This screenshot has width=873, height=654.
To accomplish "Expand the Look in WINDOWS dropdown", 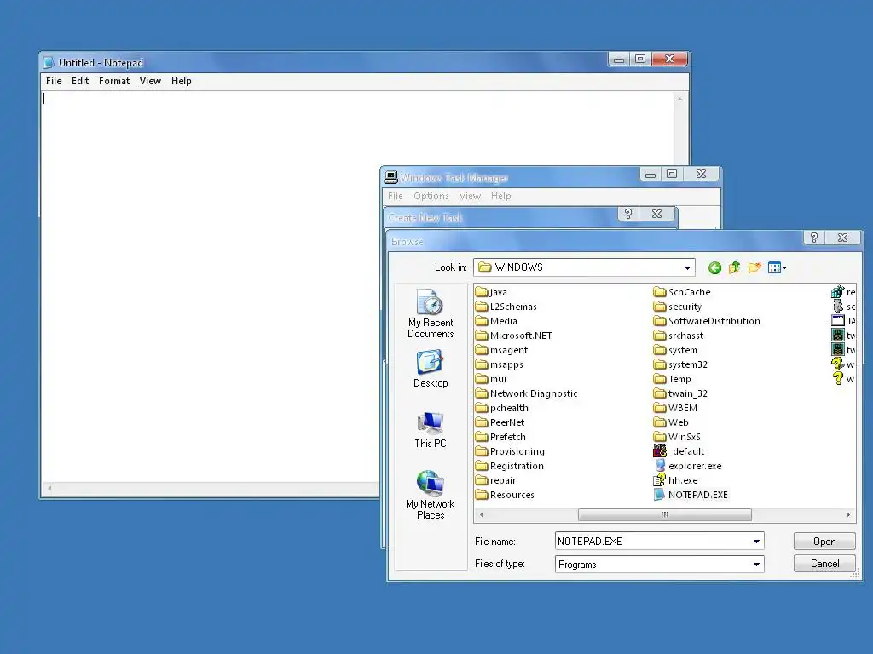I will [688, 267].
